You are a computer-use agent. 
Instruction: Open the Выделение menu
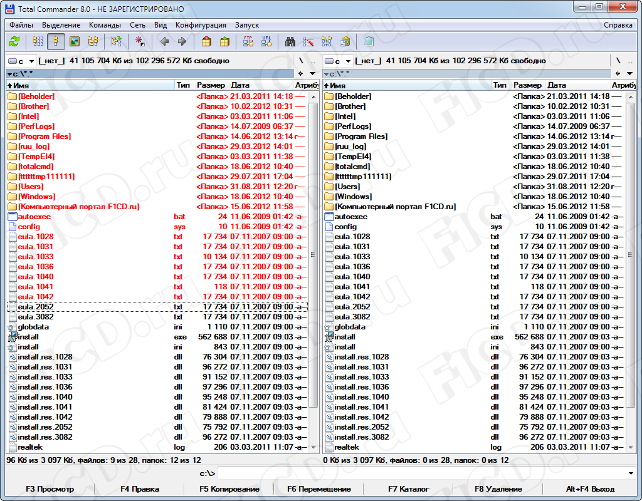pyautogui.click(x=61, y=25)
